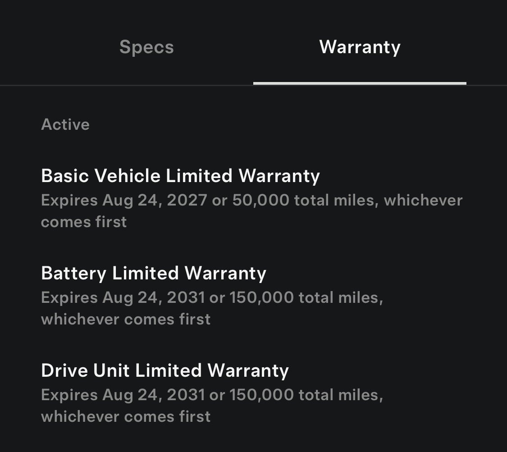Click the white underline beneath Warranty tab

360,83
